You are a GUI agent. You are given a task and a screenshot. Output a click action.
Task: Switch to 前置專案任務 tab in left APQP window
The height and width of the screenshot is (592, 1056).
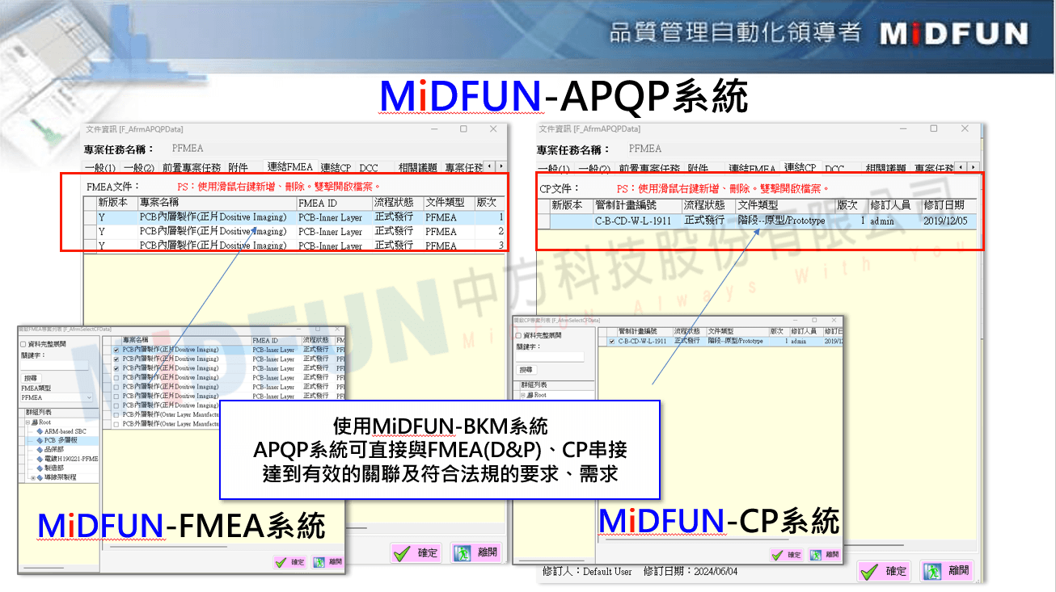[192, 168]
